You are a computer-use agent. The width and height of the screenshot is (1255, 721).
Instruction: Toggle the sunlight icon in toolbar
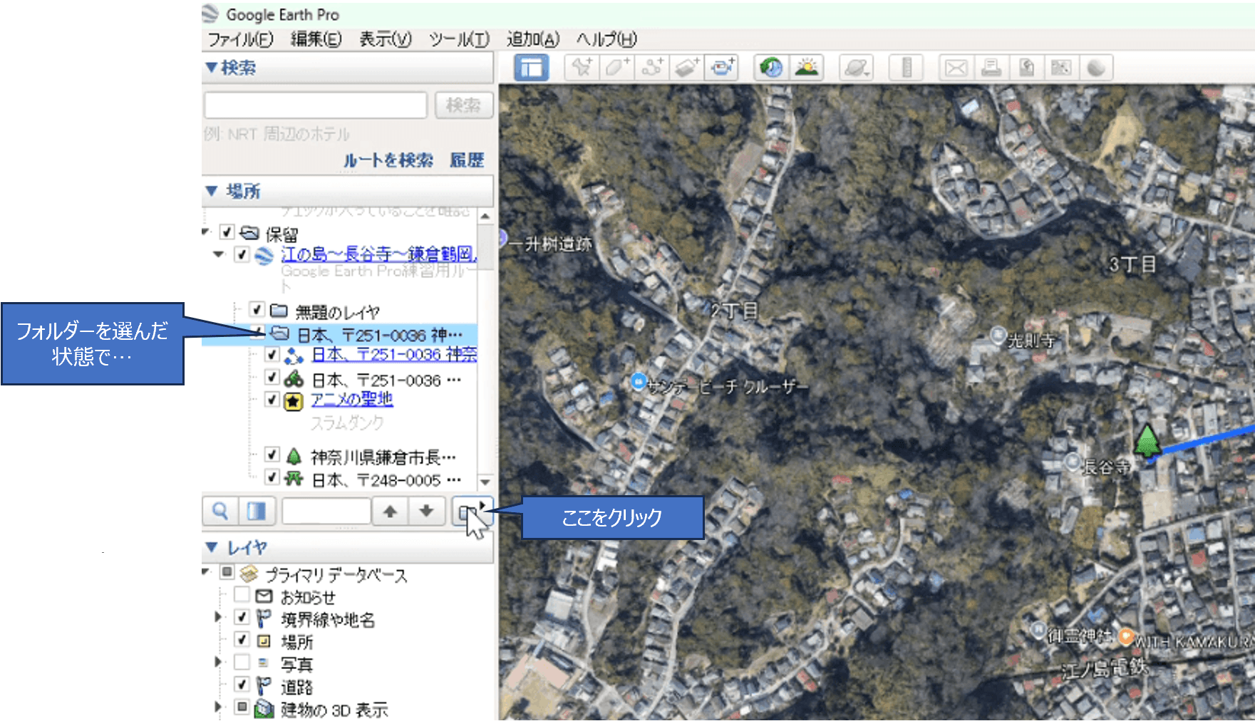(x=807, y=68)
